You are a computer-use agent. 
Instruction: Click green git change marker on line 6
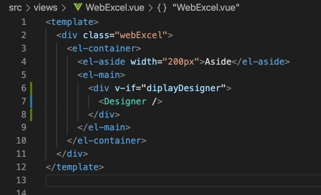pos(31,88)
